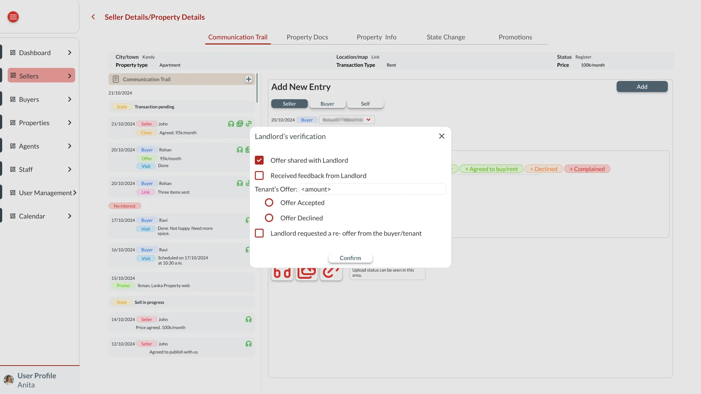The height and width of the screenshot is (394, 701).
Task: Click the Tenant's Offer amount field
Action: point(372,189)
